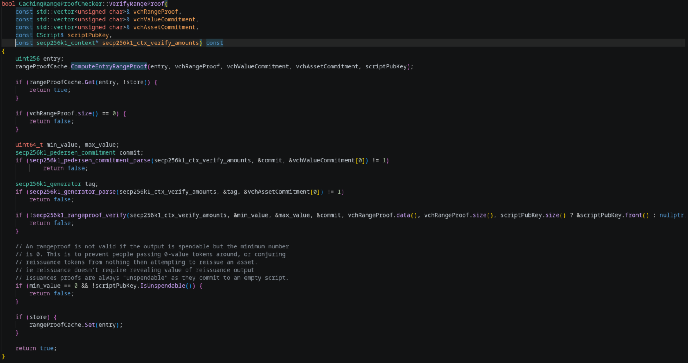
Task: Click the "if (store)" condition
Action: click(x=33, y=317)
